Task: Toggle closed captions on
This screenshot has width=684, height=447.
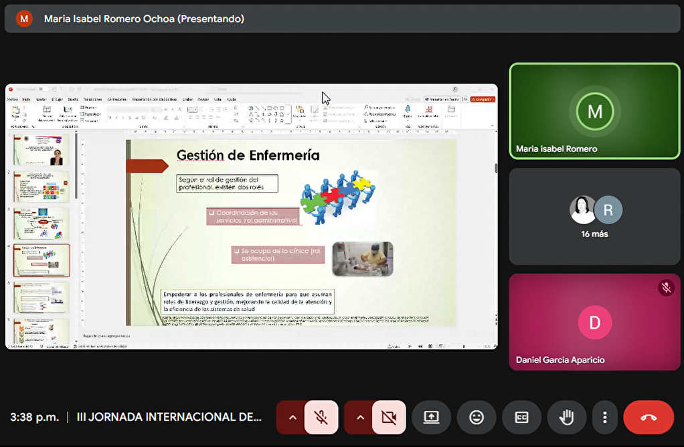Action: point(522,418)
